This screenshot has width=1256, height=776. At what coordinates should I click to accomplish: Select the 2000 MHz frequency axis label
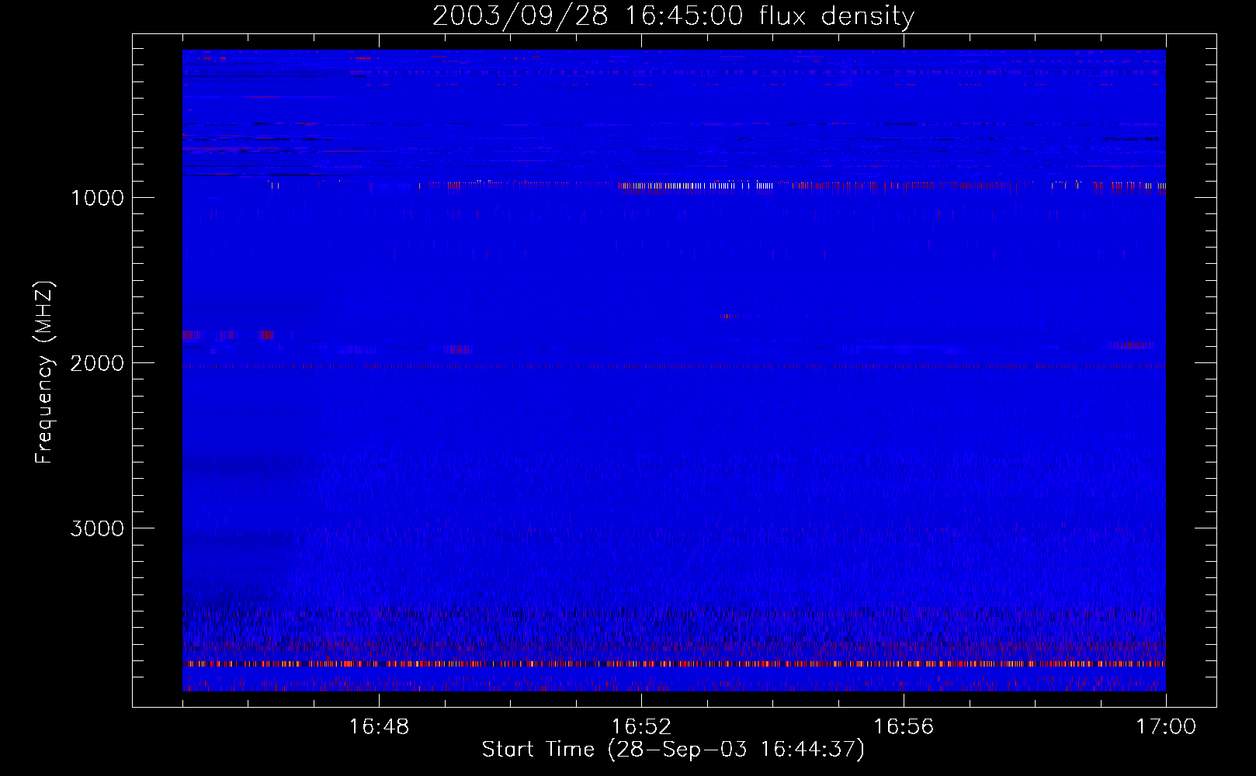coord(97,363)
